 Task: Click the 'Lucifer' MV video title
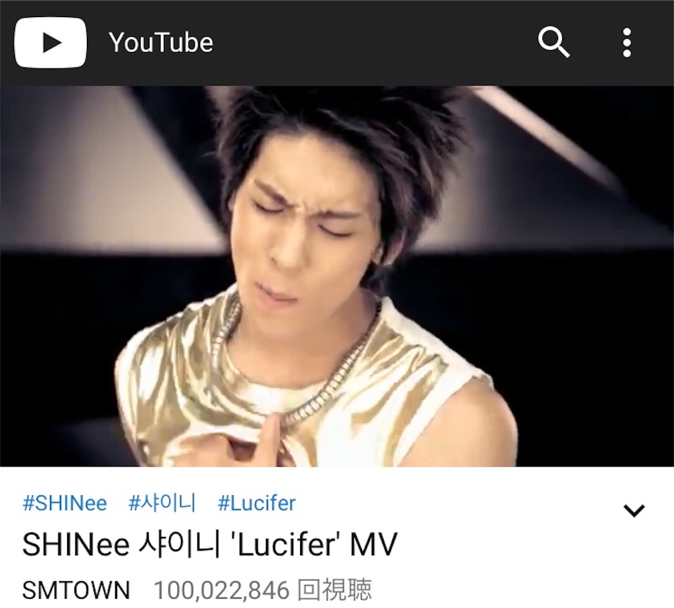pos(209,544)
